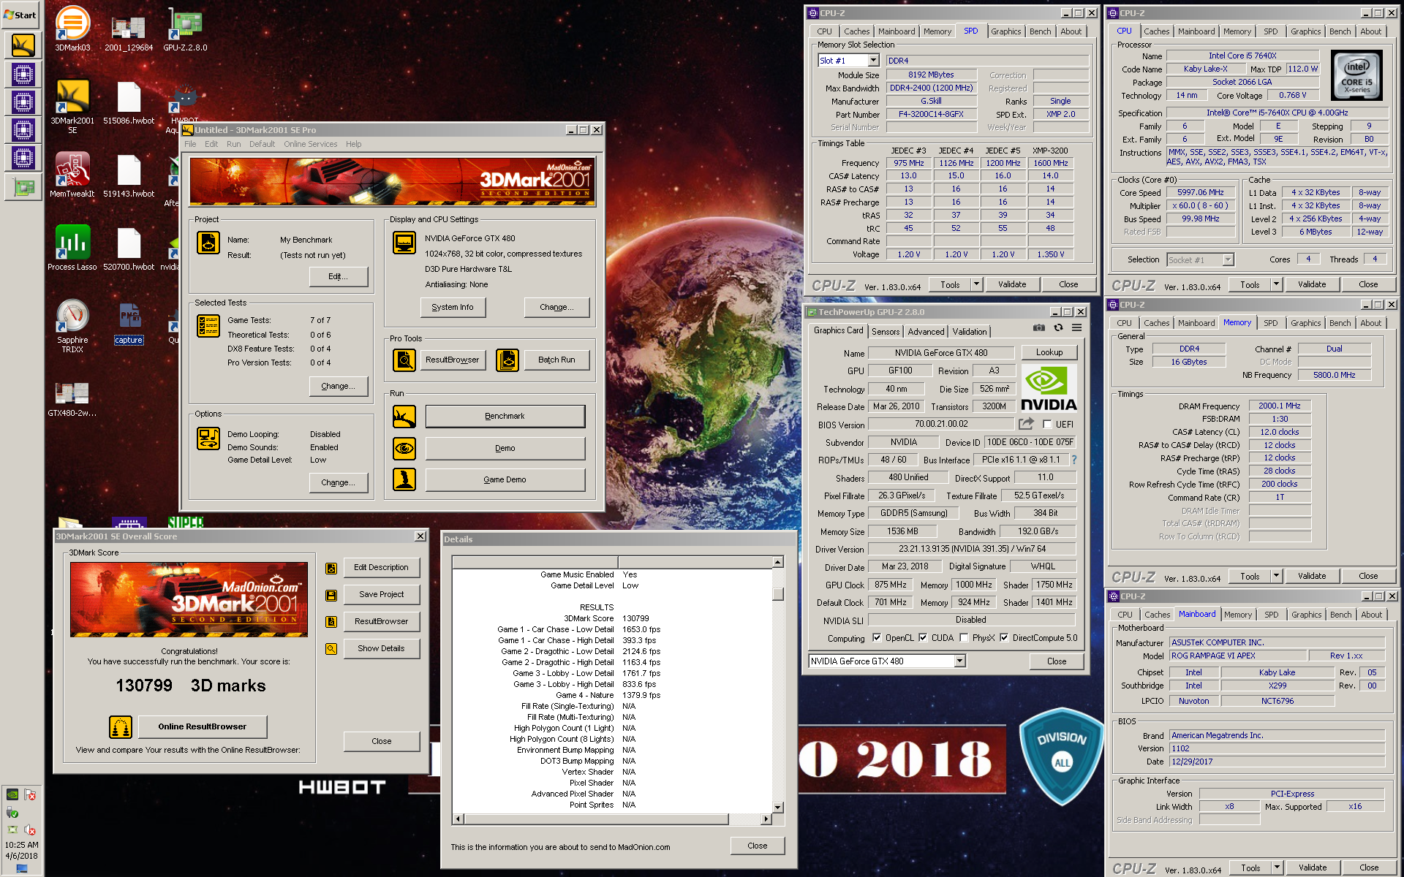The image size is (1404, 877).
Task: Open the MemTweakIt desktop icon
Action: 72,174
